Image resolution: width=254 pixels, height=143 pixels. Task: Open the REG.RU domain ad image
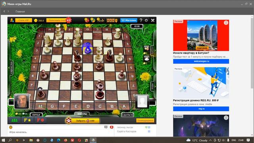pyautogui.click(x=201, y=83)
